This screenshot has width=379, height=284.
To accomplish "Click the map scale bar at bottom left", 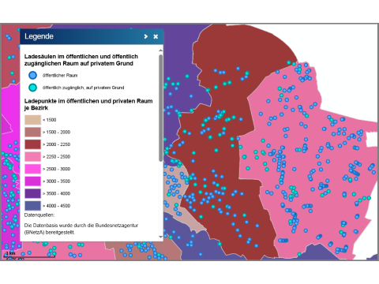I will [29, 255].
